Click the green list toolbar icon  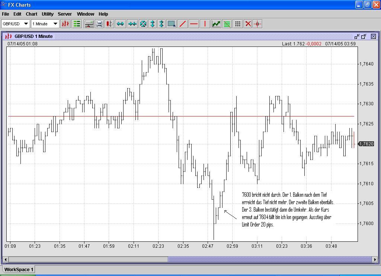[77, 24]
